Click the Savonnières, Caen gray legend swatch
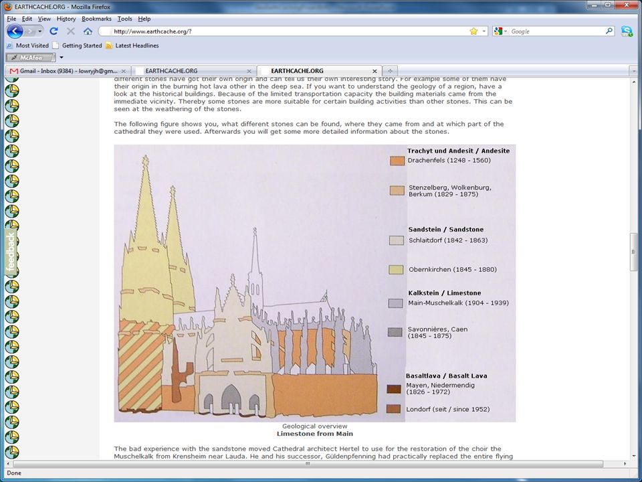642x482 pixels. pyautogui.click(x=395, y=332)
